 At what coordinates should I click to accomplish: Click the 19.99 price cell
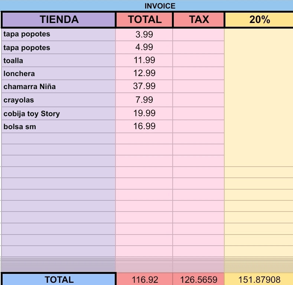[144, 113]
